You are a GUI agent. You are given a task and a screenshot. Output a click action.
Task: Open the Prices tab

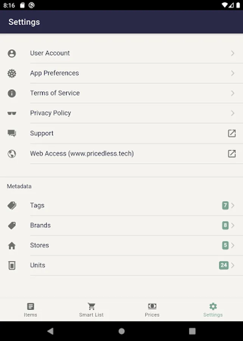pyautogui.click(x=152, y=310)
